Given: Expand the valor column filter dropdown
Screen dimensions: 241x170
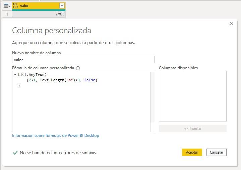Looking at the screenshot, I should (61, 6).
